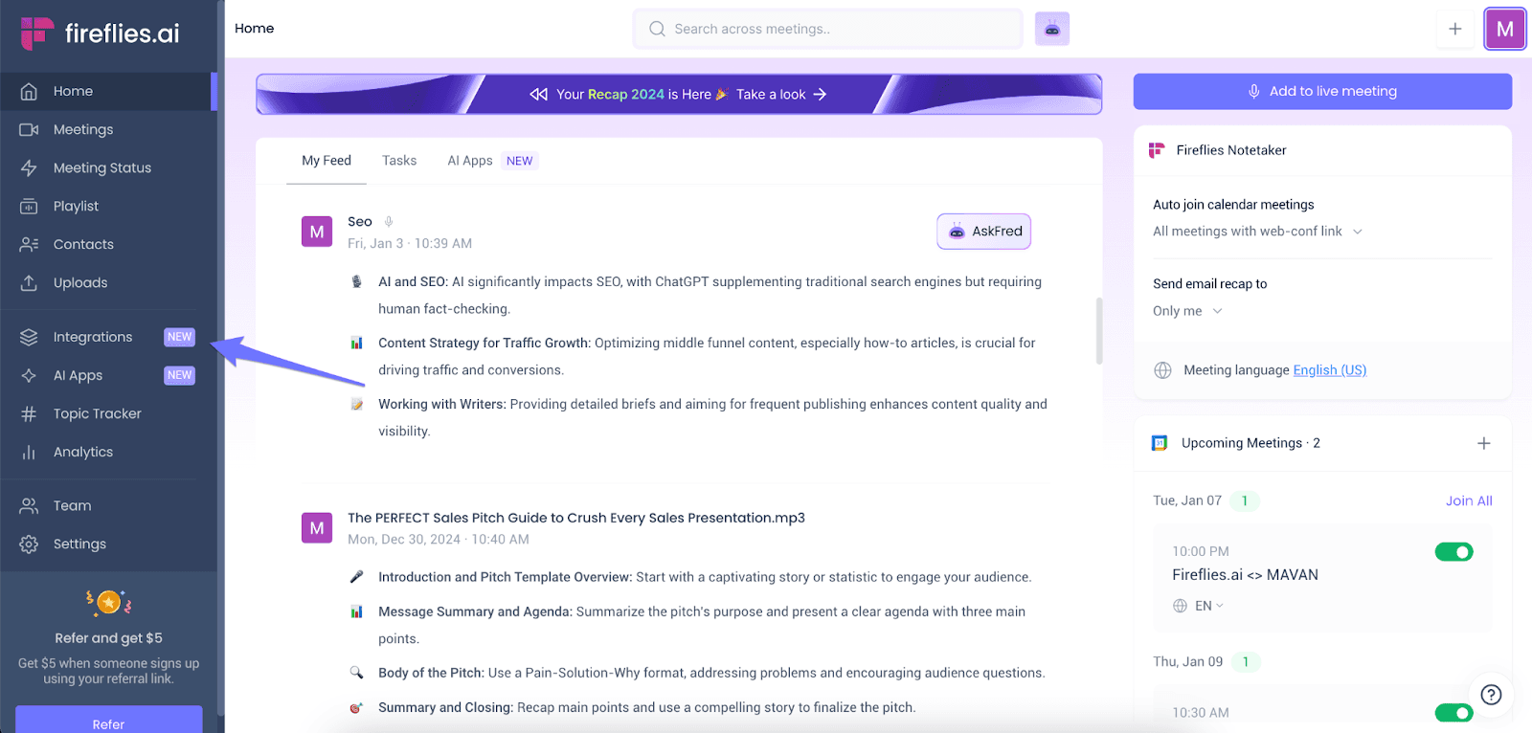Open the help question mark icon
The image size is (1532, 733).
pos(1491,695)
